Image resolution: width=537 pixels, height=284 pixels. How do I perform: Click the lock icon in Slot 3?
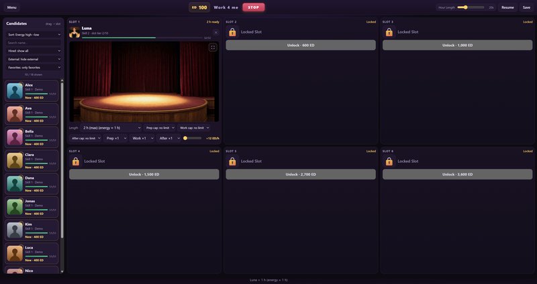pos(389,32)
